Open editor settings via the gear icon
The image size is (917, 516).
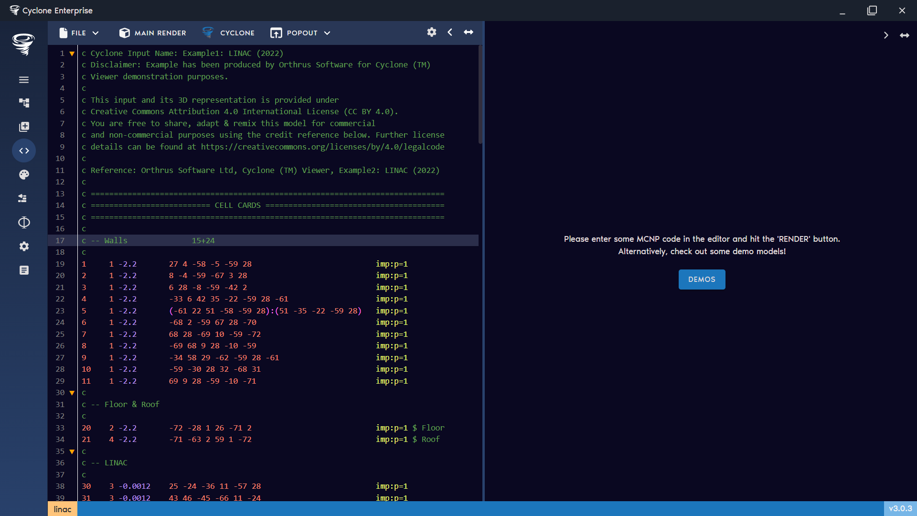pyautogui.click(x=431, y=32)
